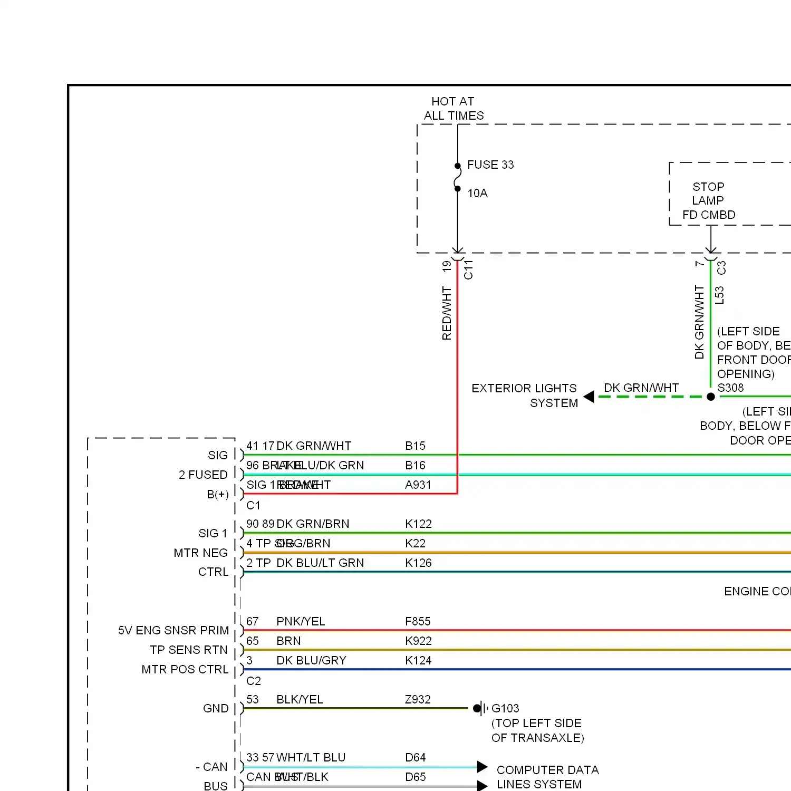Click circuit code "K922"
Screen dimensions: 791x791
418,641
